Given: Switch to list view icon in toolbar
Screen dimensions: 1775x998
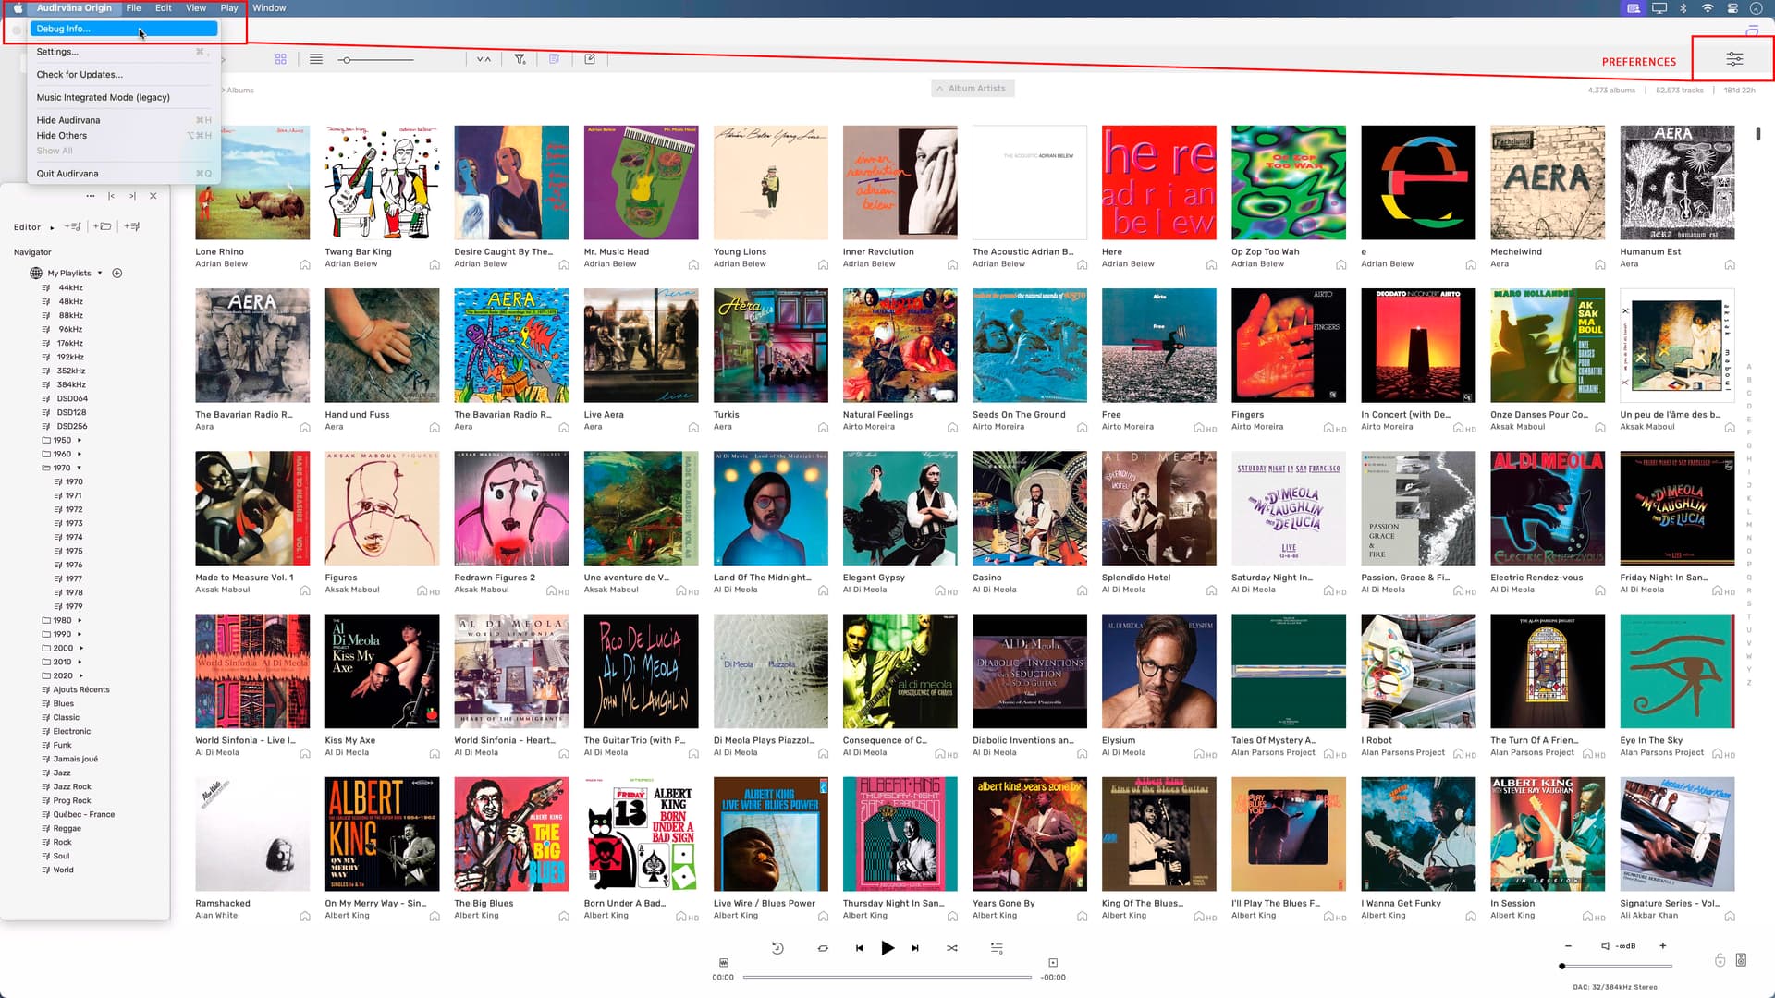Looking at the screenshot, I should pos(316,59).
